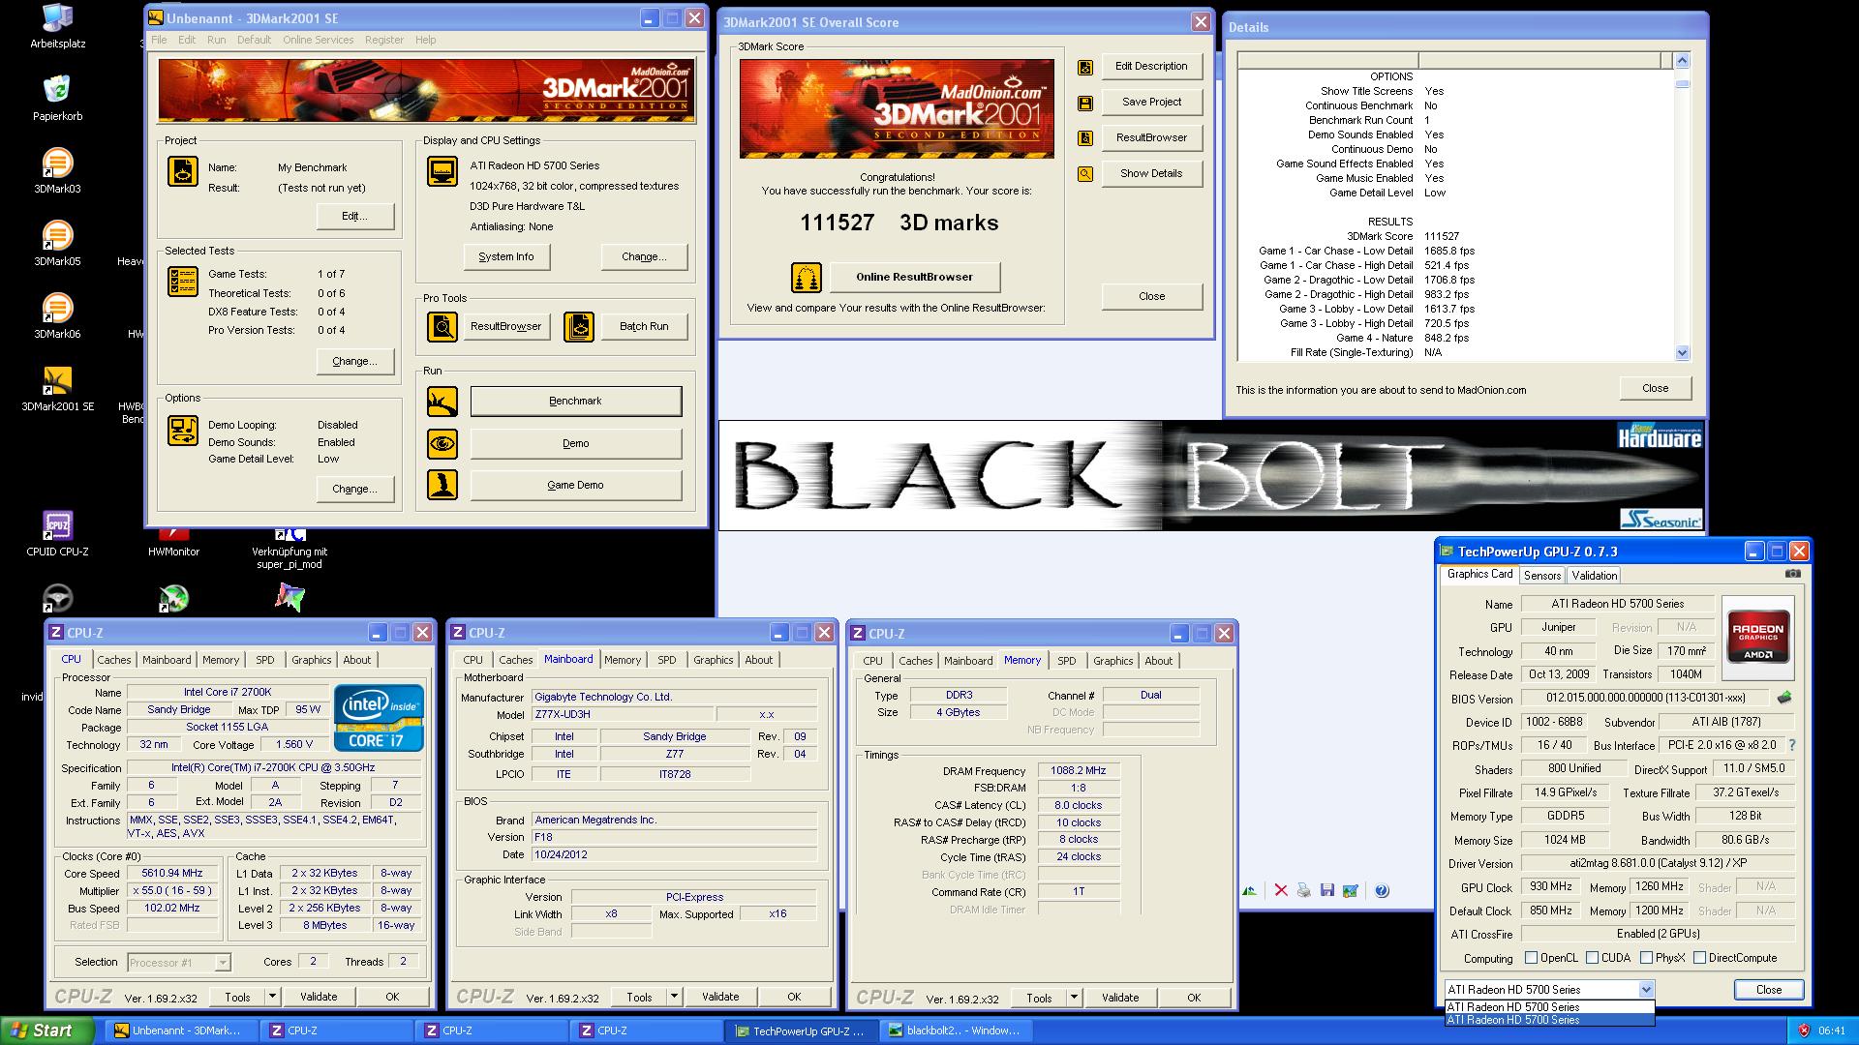Click the GPU-Z screenshot camera icon
Image resolution: width=1859 pixels, height=1045 pixels.
tap(1793, 574)
